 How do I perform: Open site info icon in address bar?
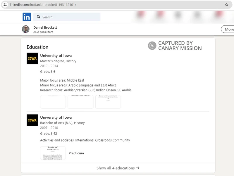[x=5, y=5]
